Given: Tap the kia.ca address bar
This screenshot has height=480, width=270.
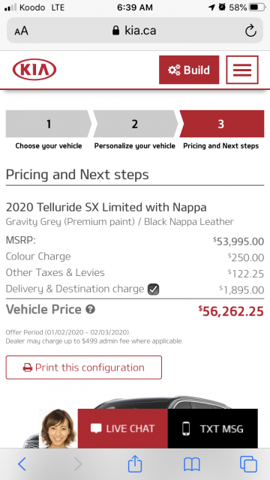Looking at the screenshot, I should click(135, 31).
